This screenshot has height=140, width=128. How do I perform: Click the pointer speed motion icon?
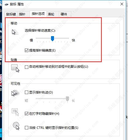[x=15, y=32]
